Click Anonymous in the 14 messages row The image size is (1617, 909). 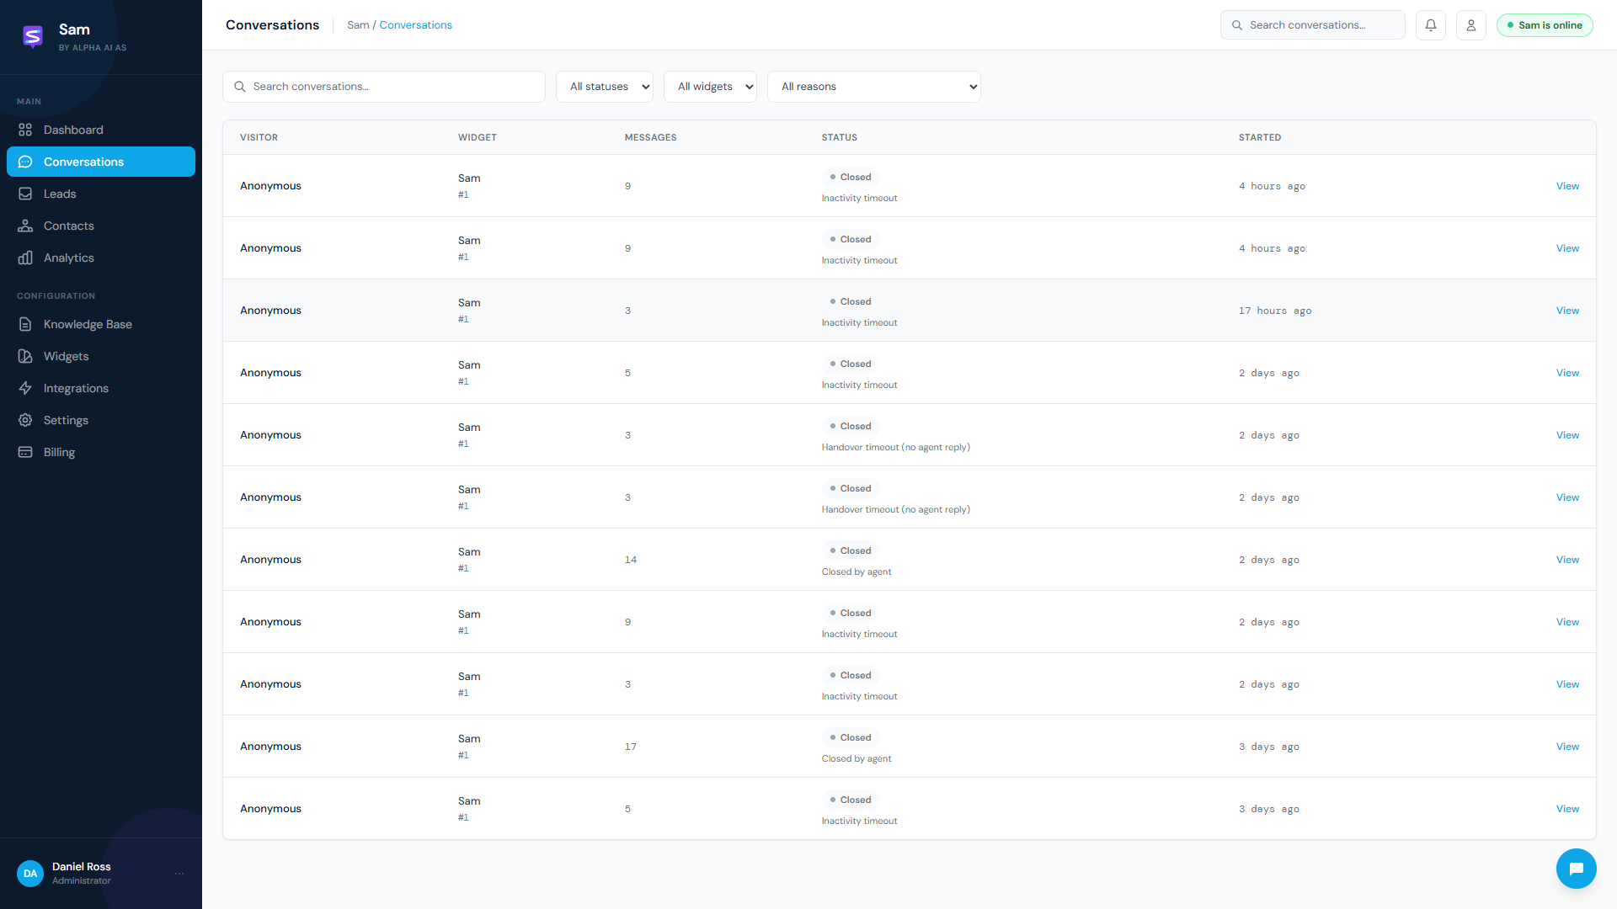coord(270,560)
